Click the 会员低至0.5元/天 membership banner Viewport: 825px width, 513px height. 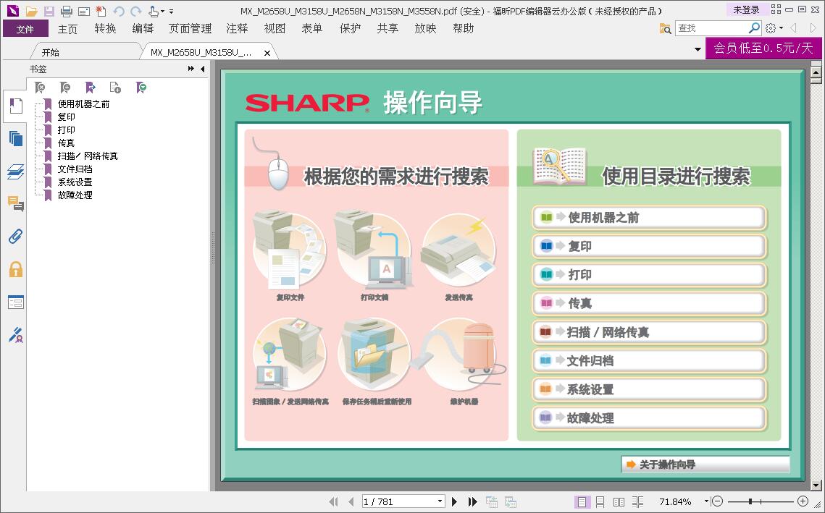coord(763,48)
